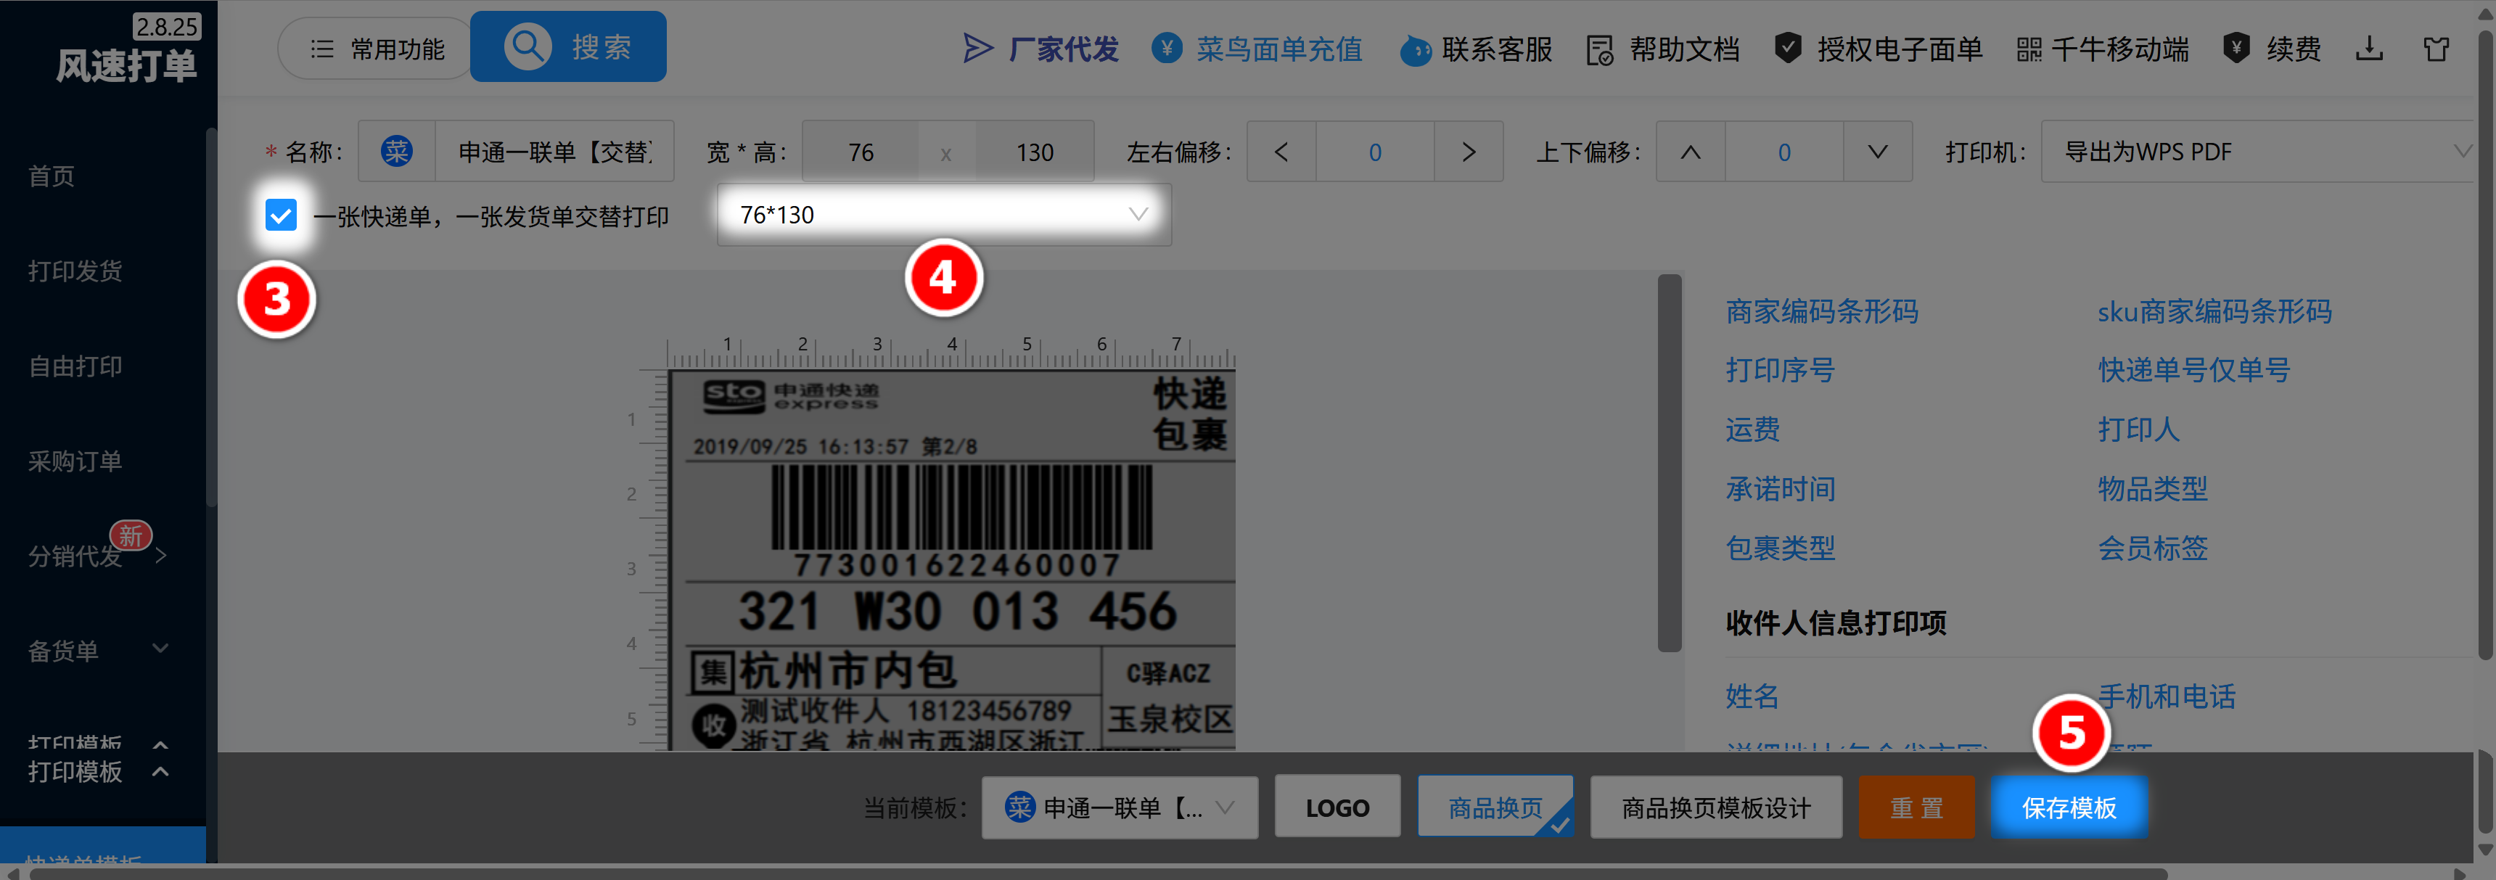Click the search magnifier icon
This screenshot has width=2496, height=880.
click(528, 46)
